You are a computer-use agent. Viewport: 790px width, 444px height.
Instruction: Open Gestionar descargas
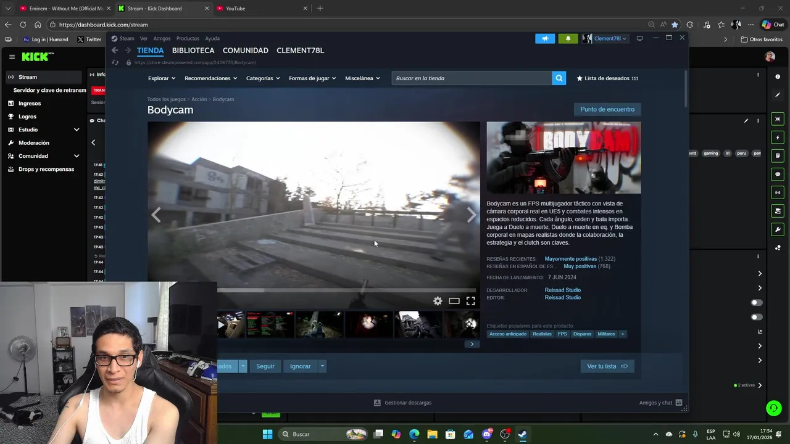point(402,403)
